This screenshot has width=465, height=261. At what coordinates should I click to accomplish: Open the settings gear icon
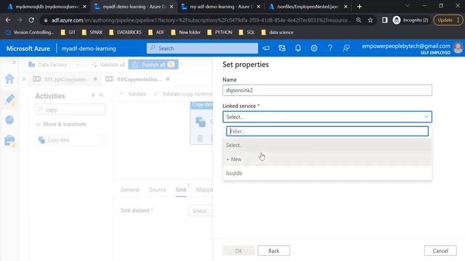(314, 48)
